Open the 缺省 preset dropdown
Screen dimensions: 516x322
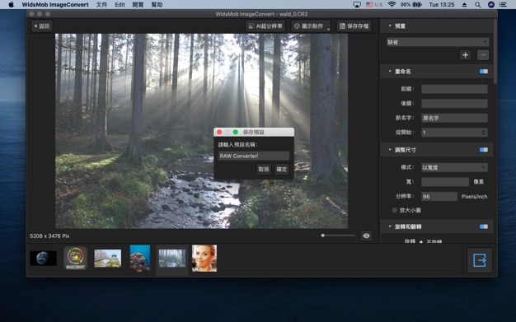[x=438, y=42]
